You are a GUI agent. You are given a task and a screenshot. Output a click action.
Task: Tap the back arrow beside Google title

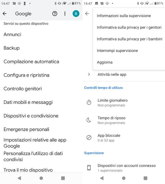point(5,14)
